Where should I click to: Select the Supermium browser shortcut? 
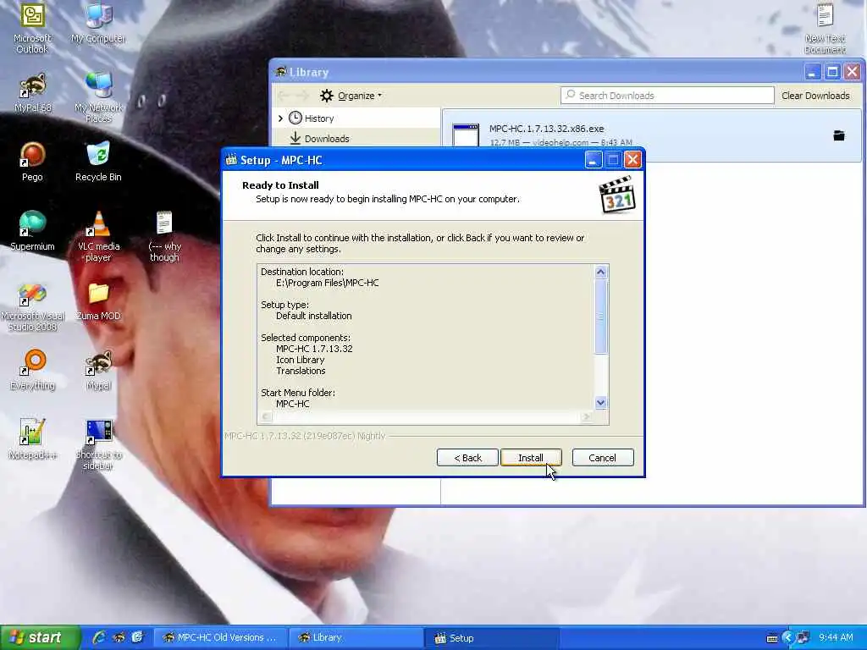(33, 231)
